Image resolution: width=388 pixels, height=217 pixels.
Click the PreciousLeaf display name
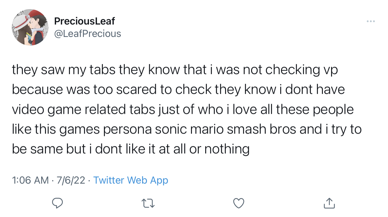(x=84, y=21)
